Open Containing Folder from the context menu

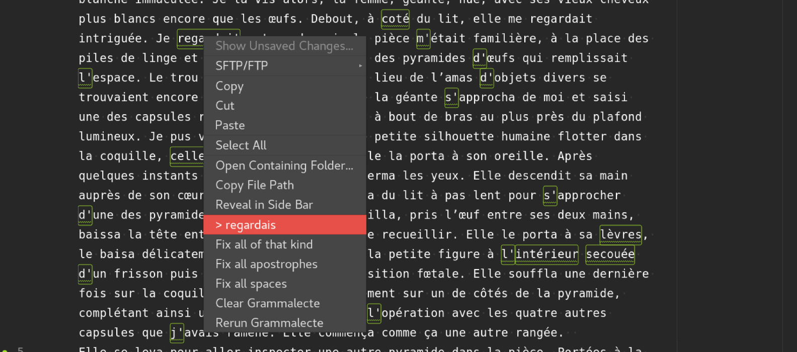click(x=285, y=165)
